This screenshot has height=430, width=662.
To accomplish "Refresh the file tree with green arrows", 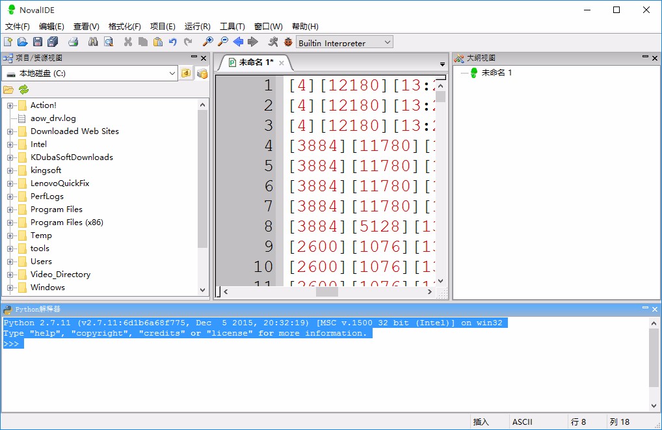I will pos(23,90).
